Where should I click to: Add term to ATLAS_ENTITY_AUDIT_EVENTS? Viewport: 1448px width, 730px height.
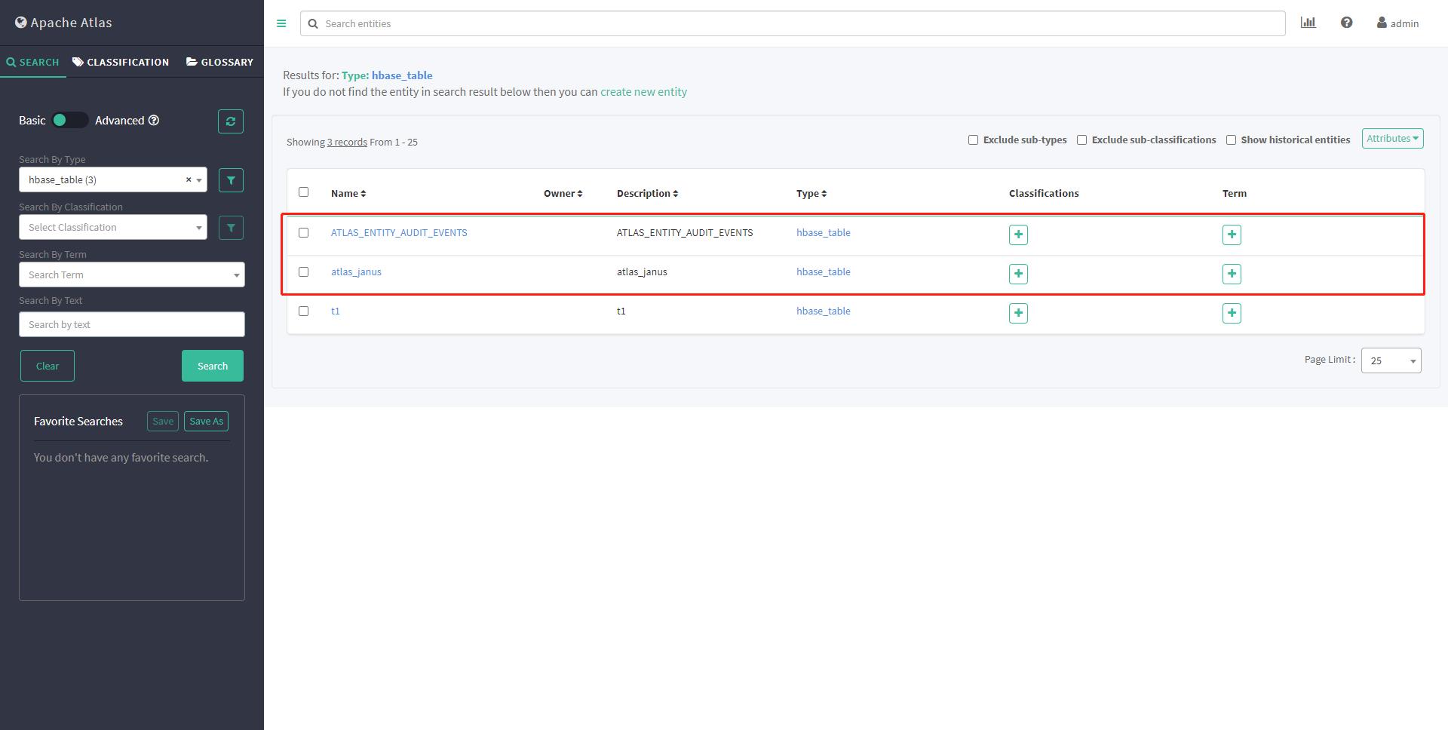pos(1232,235)
